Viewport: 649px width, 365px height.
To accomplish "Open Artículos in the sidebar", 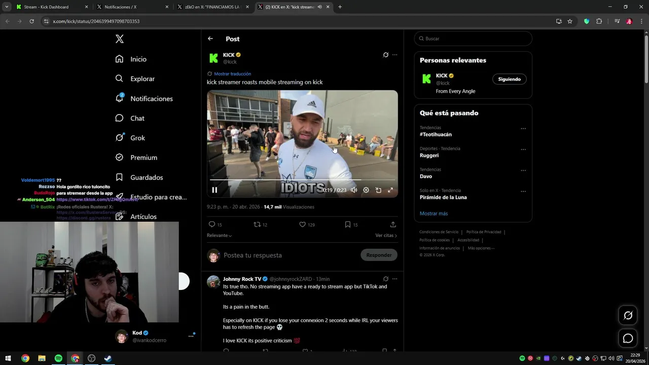I will click(x=136, y=216).
